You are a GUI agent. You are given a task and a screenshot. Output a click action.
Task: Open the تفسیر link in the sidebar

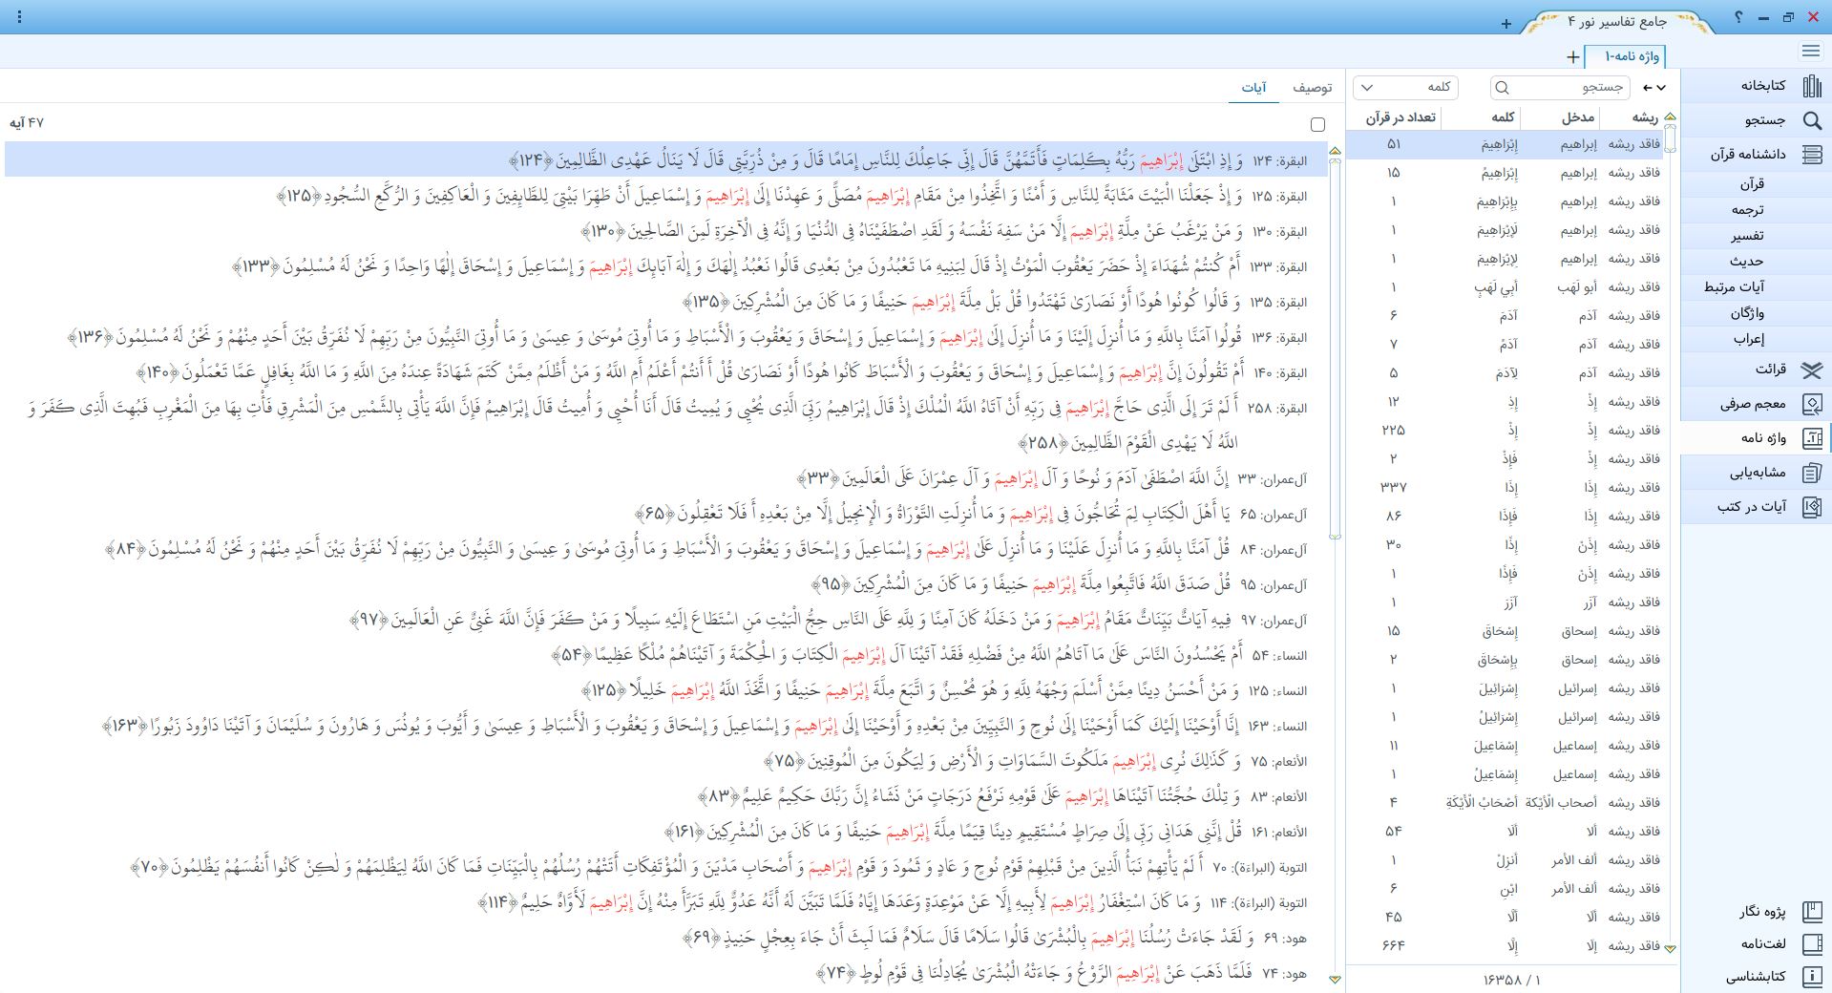(x=1746, y=236)
